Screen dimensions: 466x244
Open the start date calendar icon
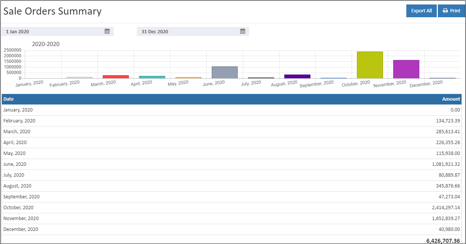click(107, 31)
